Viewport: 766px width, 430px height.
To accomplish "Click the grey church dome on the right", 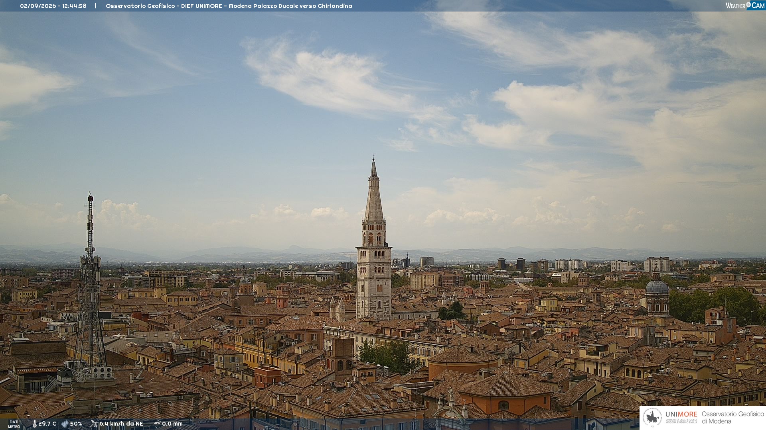I will [x=657, y=287].
